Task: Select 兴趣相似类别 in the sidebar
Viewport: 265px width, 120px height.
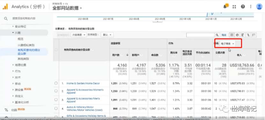Action: (x=26, y=45)
